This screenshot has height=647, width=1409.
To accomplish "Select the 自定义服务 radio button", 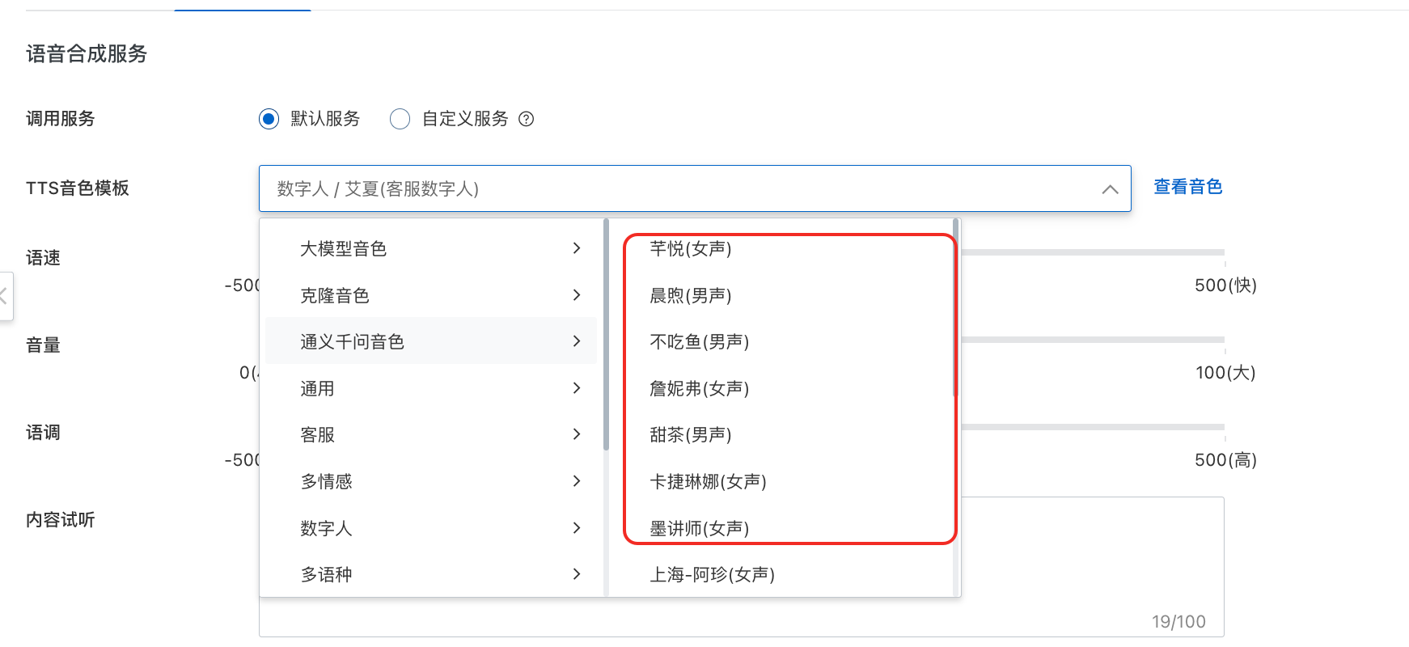I will point(400,119).
